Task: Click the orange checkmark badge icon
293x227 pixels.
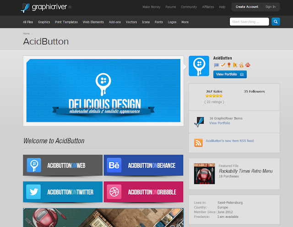Action: [222, 65]
